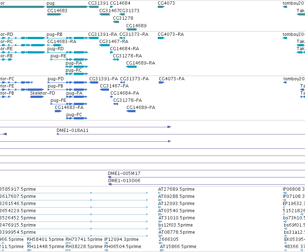The image size is (305, 252).
Task: Select the RH11448.5prime EST label
Action: (x=46, y=247)
